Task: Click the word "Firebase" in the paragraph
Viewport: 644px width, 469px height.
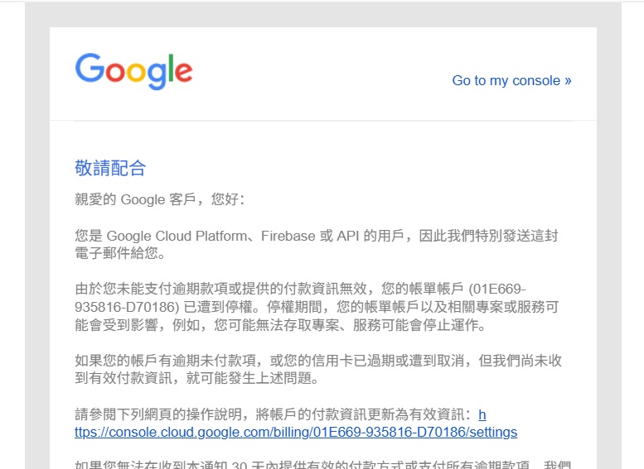Action: (288, 236)
